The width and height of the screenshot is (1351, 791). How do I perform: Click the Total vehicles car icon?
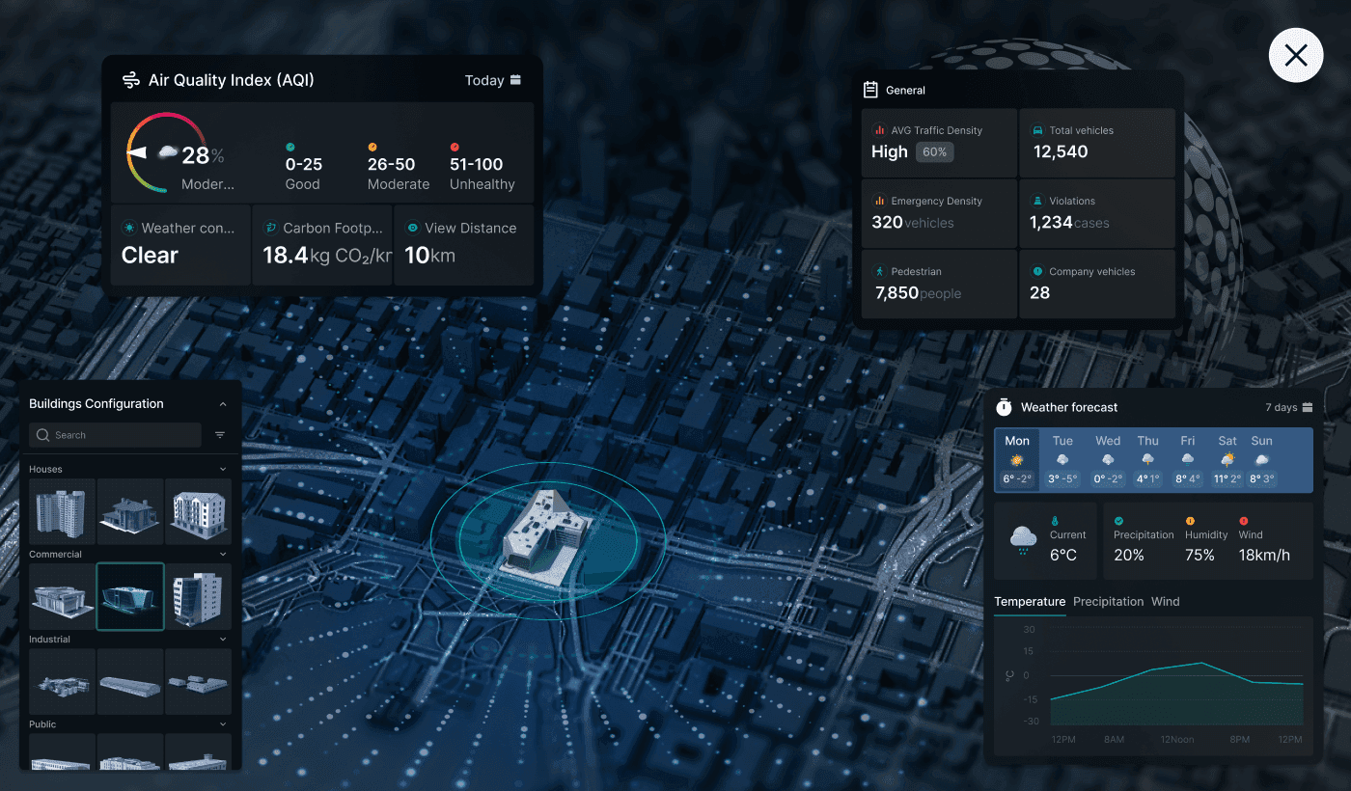pos(1038,130)
